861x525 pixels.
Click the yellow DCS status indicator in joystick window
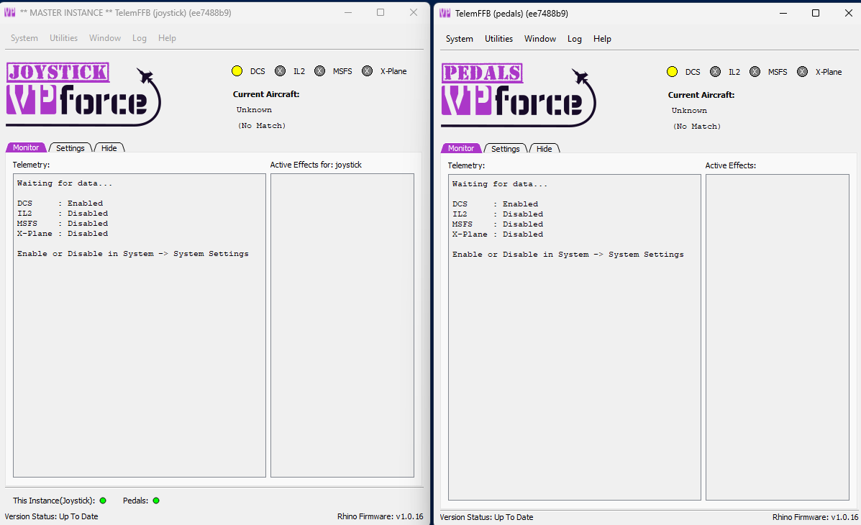click(237, 71)
